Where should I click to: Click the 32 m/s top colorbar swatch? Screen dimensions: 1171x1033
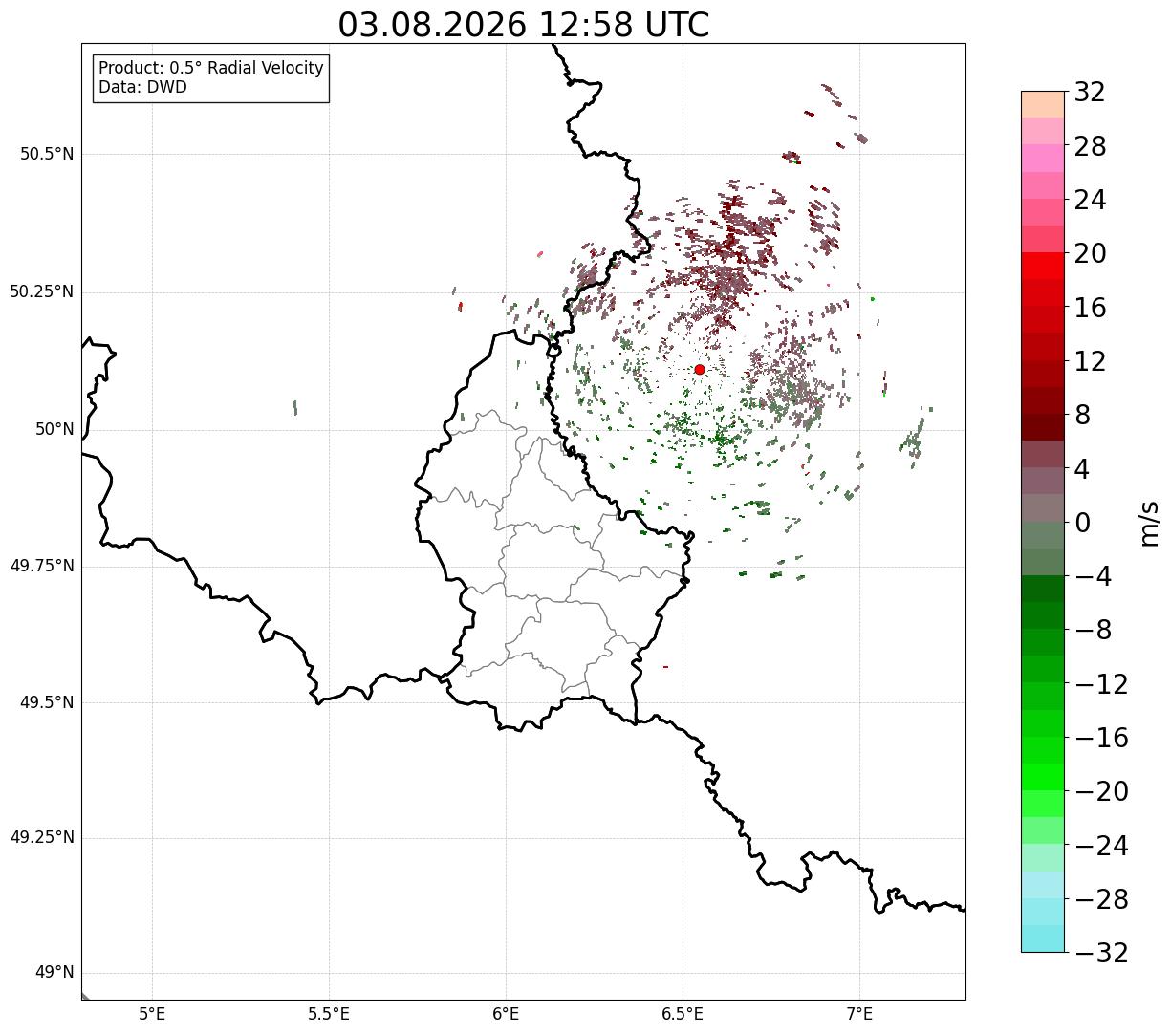click(1042, 104)
